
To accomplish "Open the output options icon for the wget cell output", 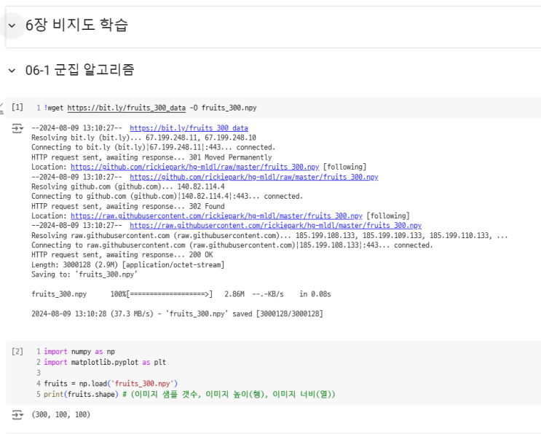I will pos(17,128).
